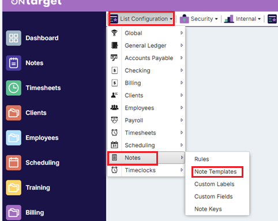
Task: Expand the Scheduling submenu arrow
Action: [x=182, y=145]
